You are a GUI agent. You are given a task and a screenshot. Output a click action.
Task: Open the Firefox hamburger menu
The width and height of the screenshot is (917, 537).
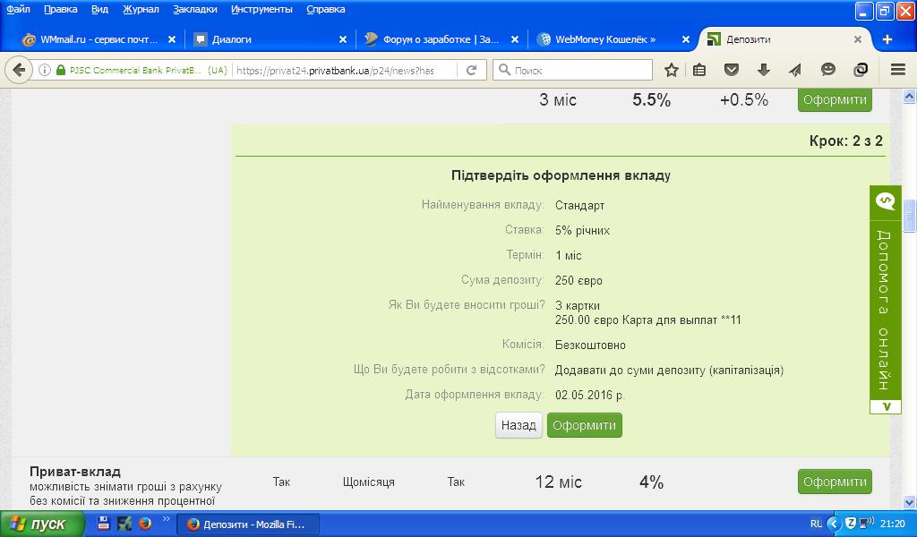click(897, 70)
